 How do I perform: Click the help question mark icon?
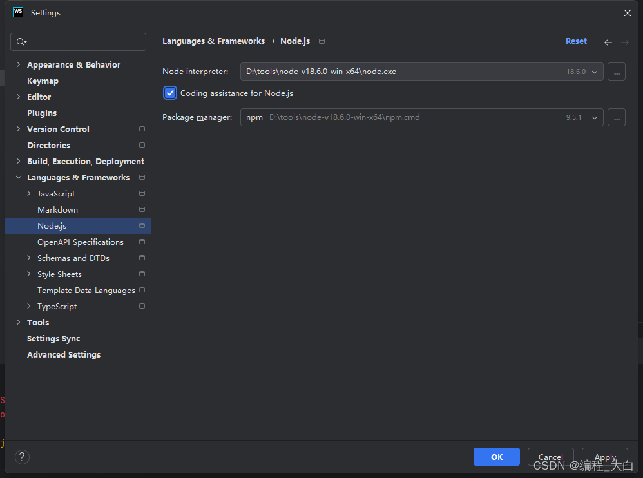click(21, 457)
